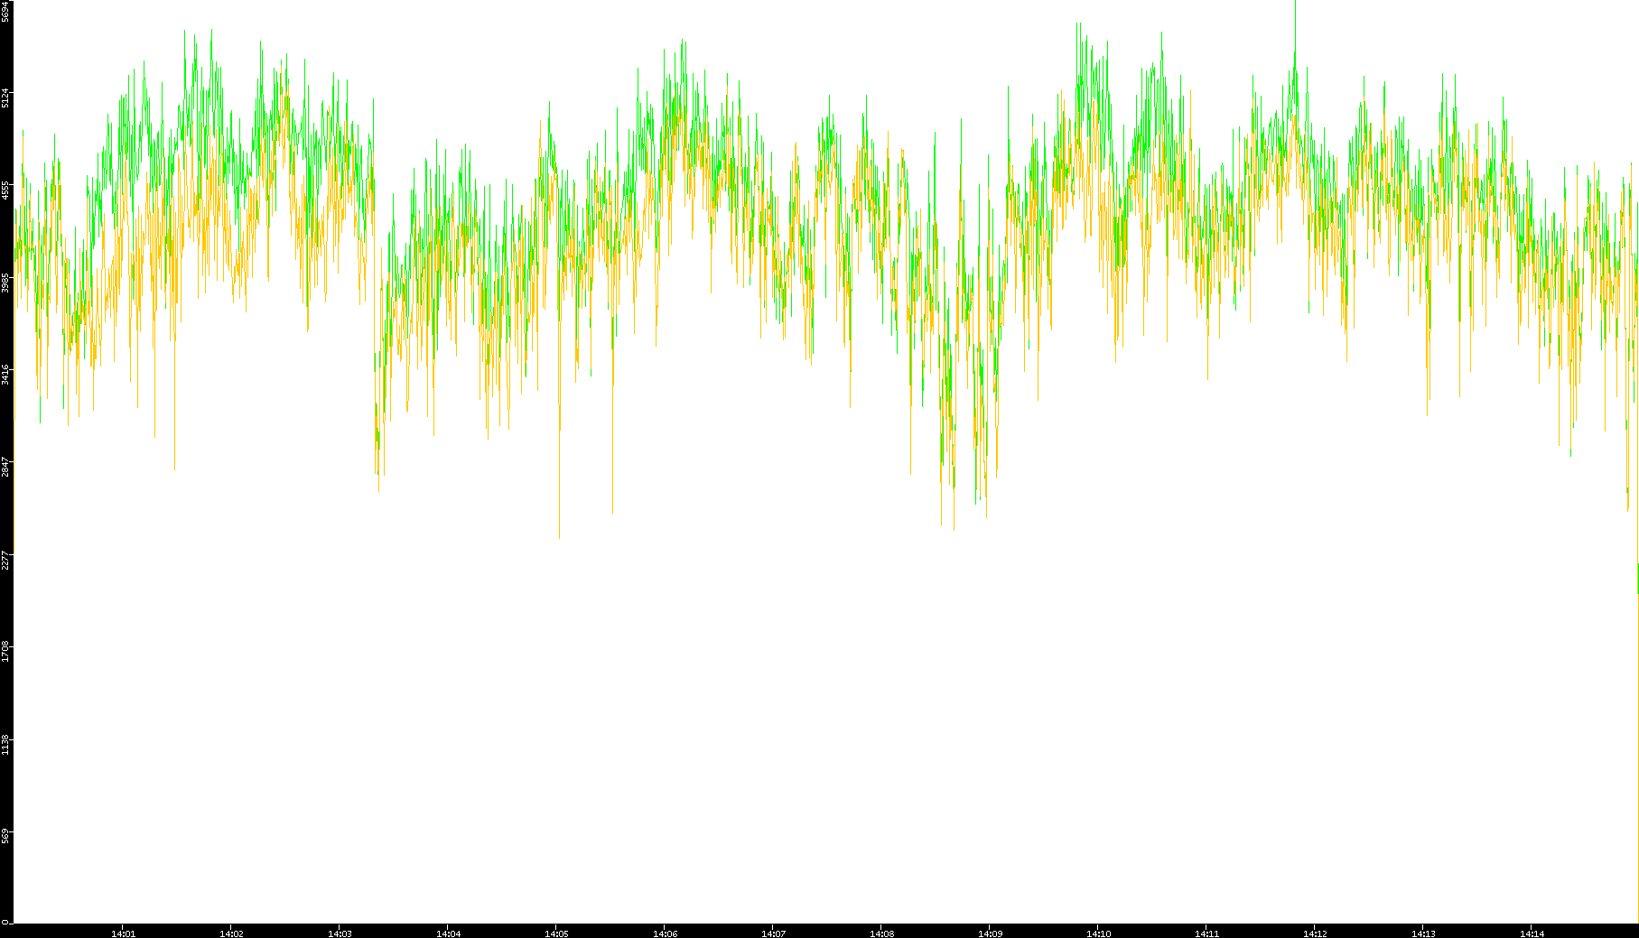Select the 14:06 time marker
The image size is (1639, 938).
665,933
